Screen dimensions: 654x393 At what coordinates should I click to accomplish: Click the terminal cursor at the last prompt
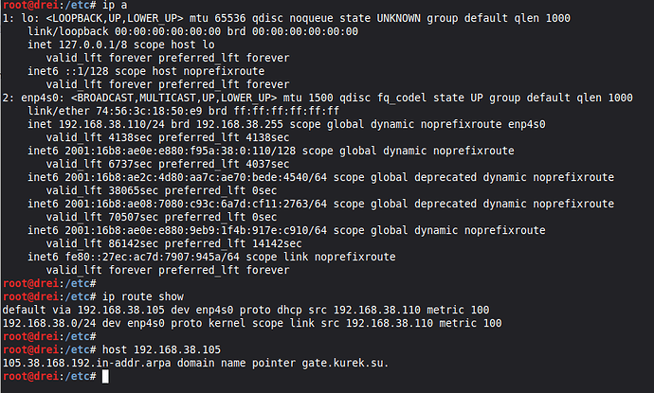(105, 377)
